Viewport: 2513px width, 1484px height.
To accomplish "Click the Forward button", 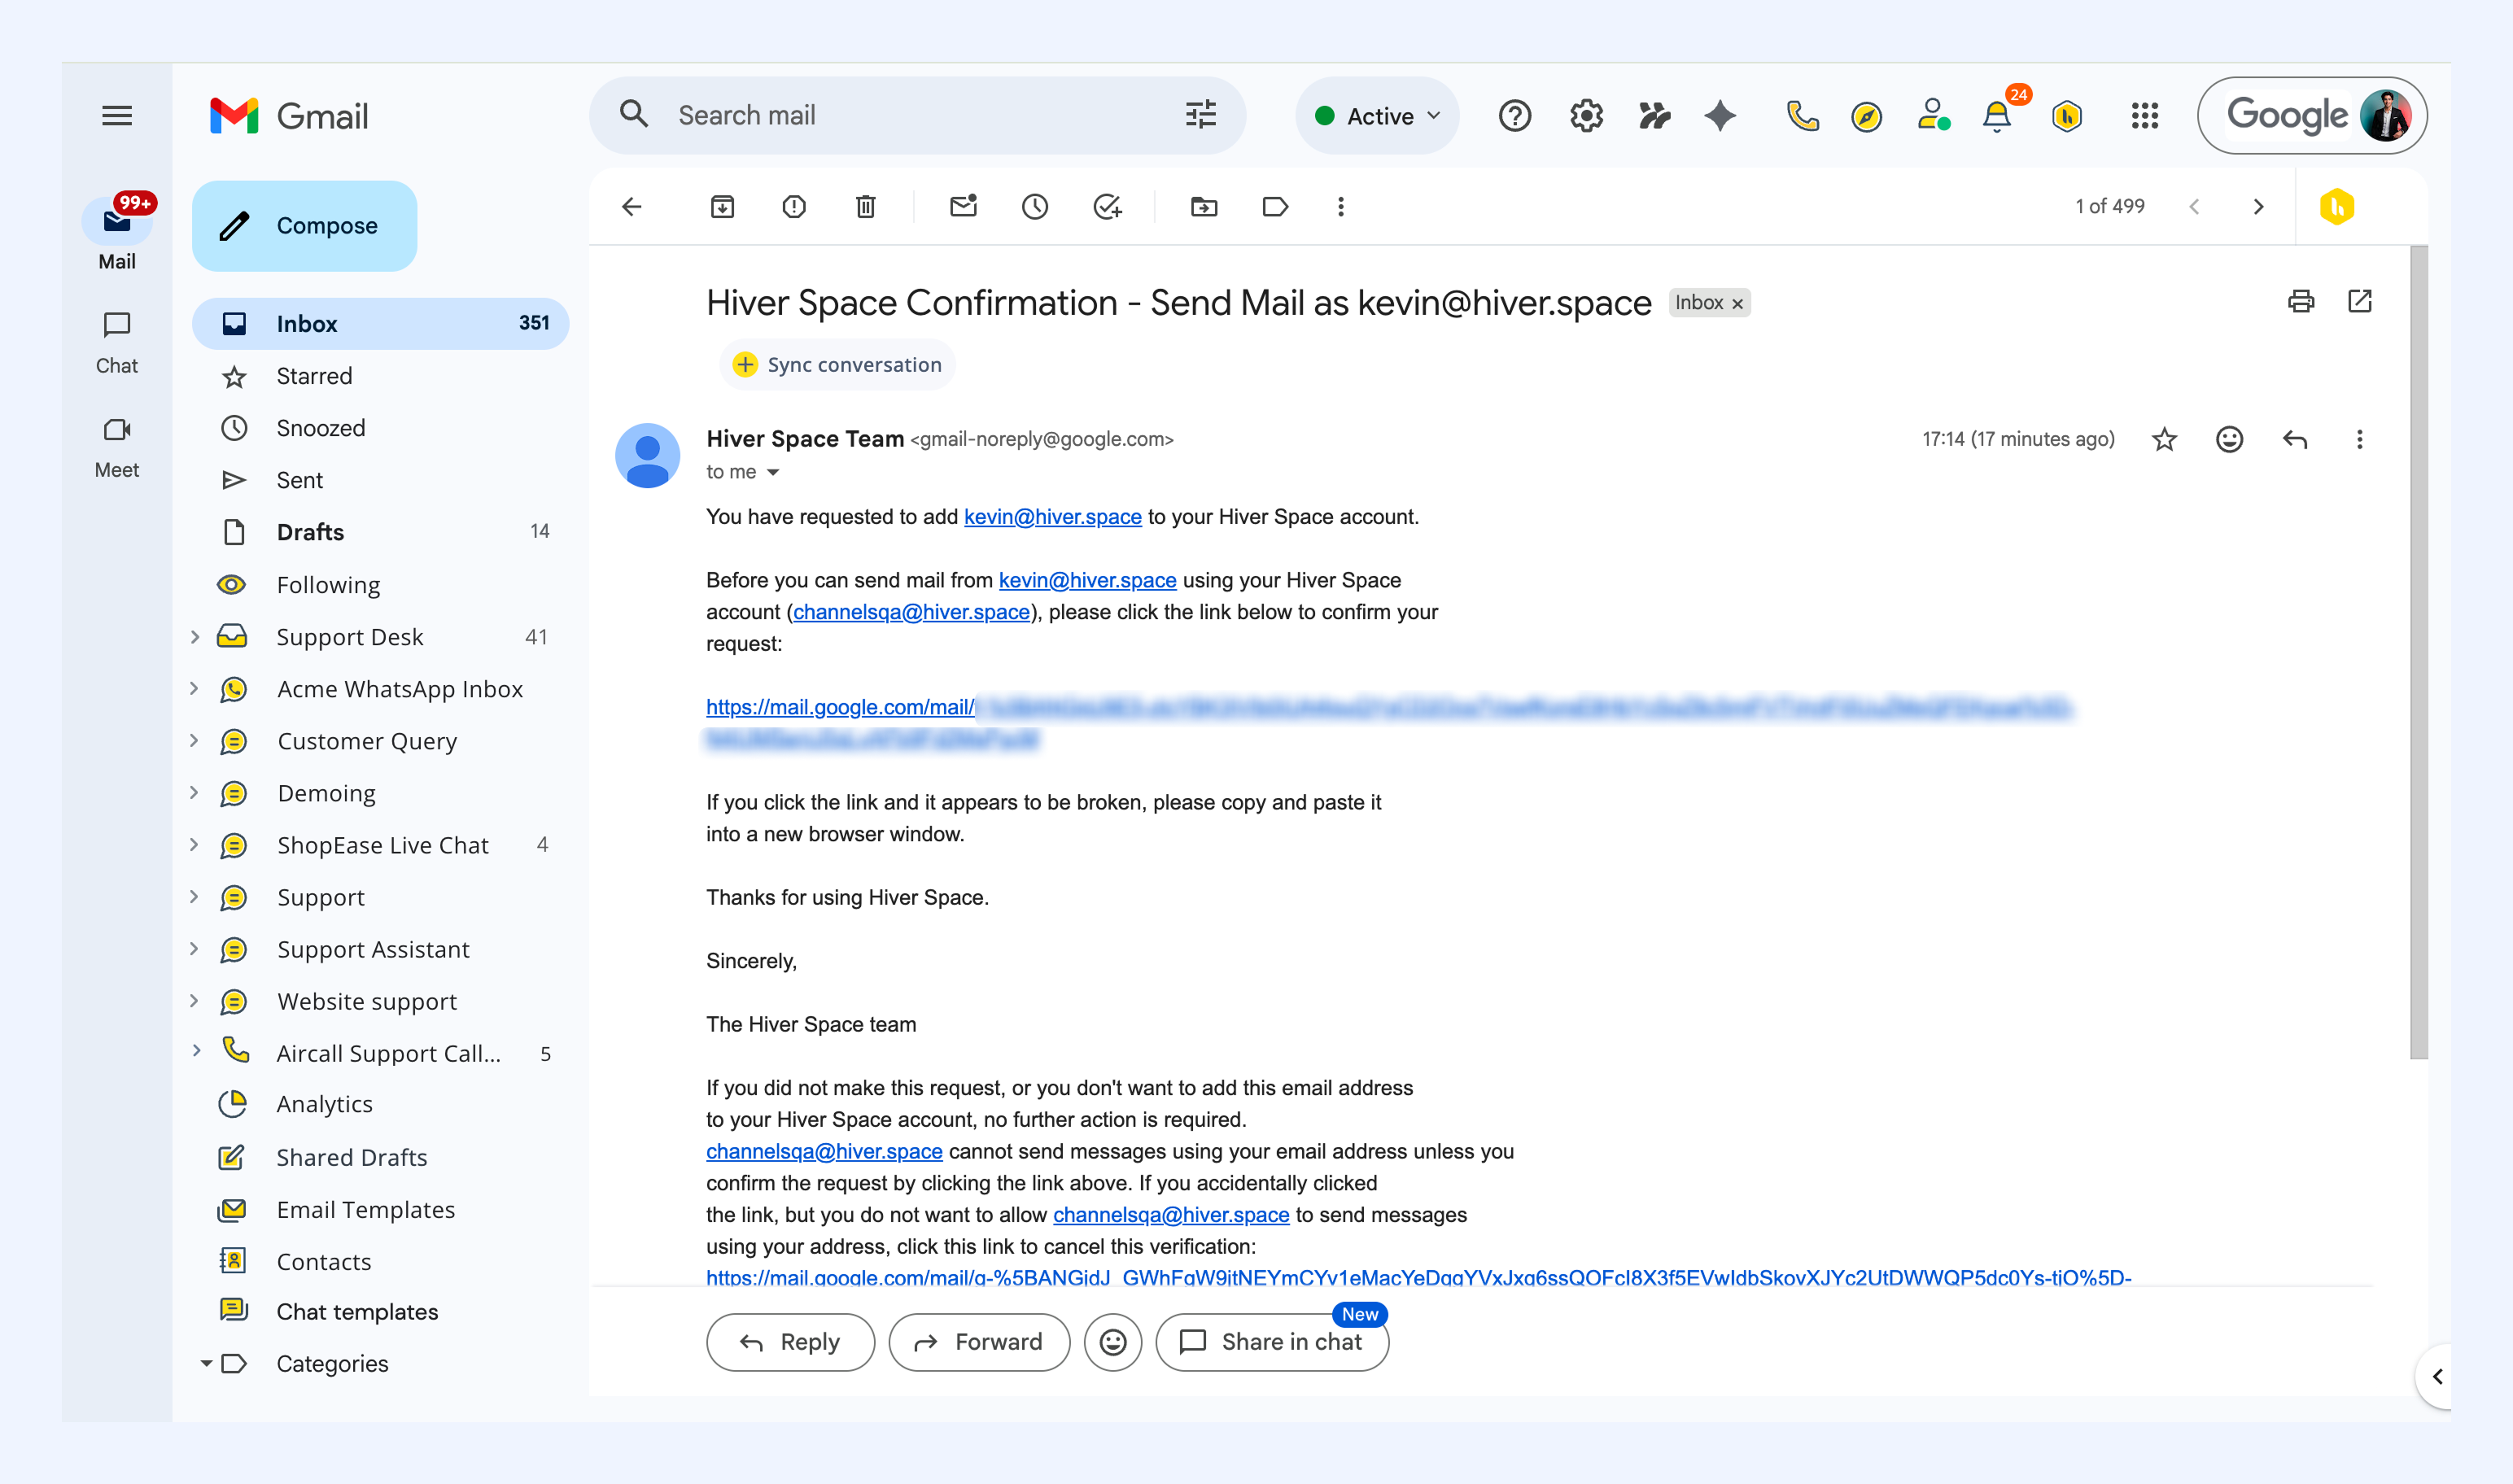I will [979, 1342].
